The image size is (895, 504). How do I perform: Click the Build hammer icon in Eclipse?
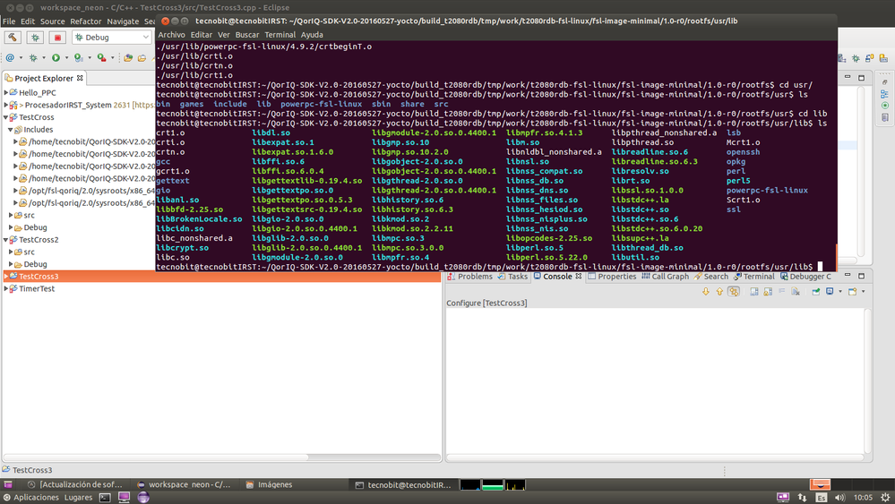(12, 38)
